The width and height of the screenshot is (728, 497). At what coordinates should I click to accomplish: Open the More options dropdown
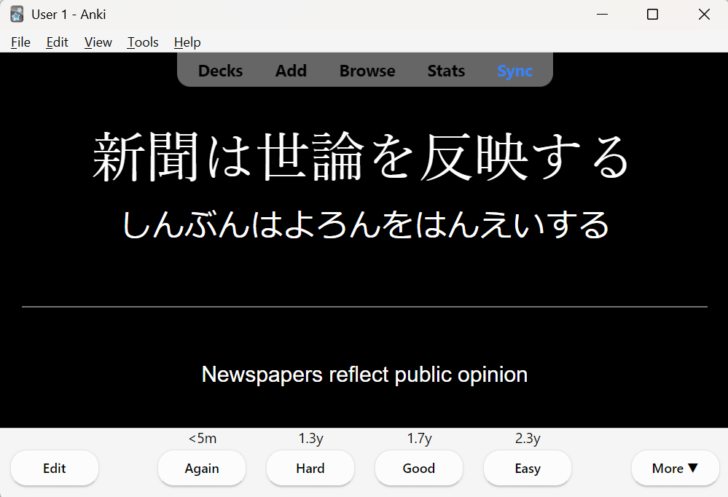[x=675, y=468]
